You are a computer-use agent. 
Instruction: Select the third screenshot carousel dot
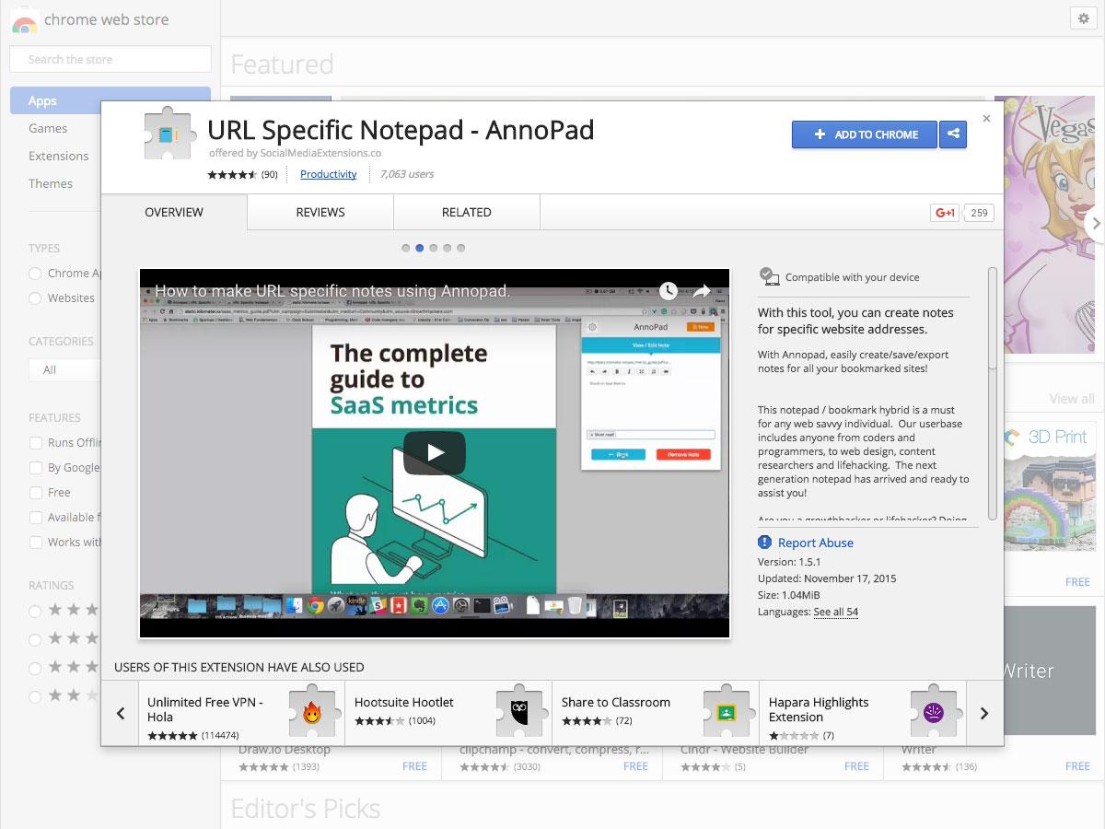[x=434, y=248]
